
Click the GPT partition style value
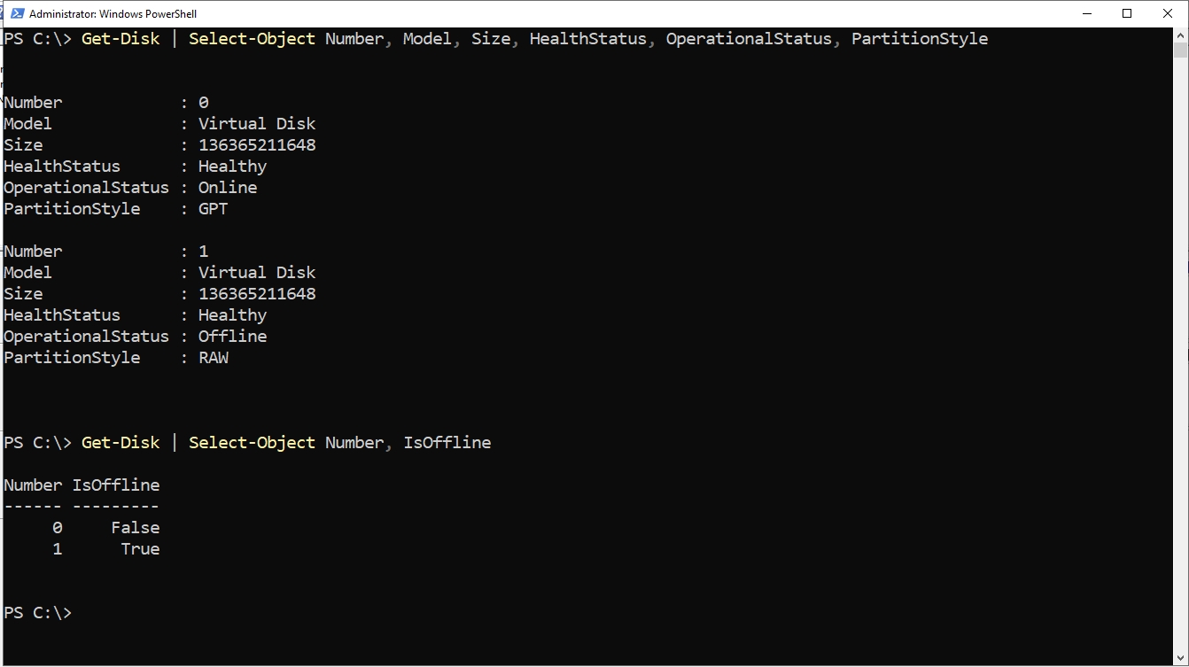pyautogui.click(x=213, y=208)
